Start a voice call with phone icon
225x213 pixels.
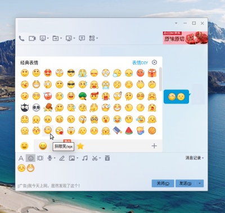pyautogui.click(x=21, y=38)
